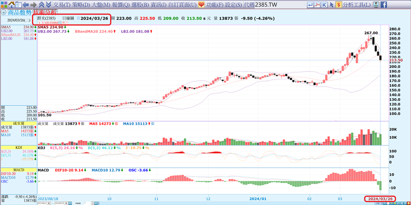Screen dimensions: 411x205
Task: Select the 成交量 indicator panel header
Action: 18,123
